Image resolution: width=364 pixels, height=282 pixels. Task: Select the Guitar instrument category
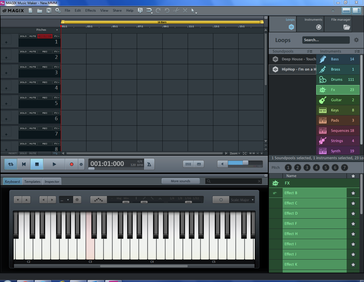click(x=338, y=100)
